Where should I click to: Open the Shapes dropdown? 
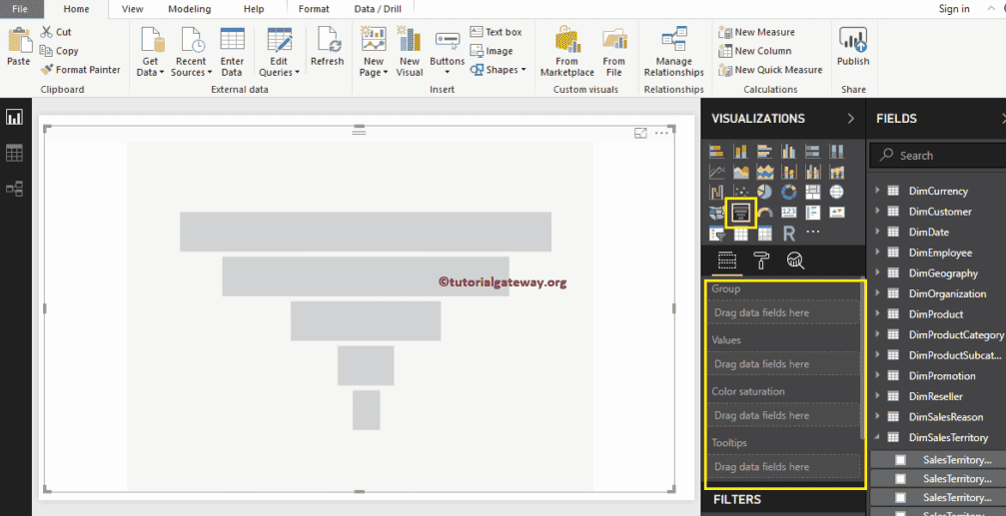(498, 70)
